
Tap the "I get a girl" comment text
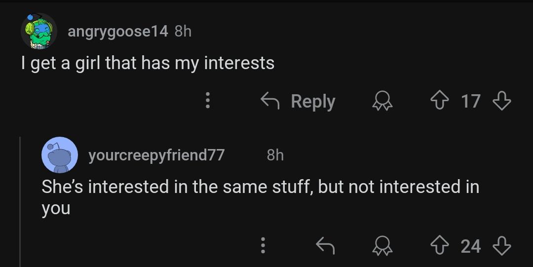pyautogui.click(x=148, y=63)
